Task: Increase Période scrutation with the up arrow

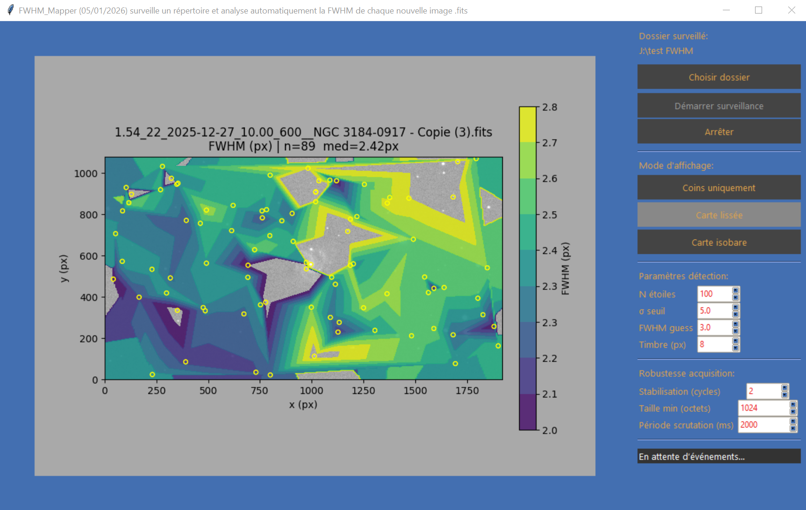Action: point(793,421)
